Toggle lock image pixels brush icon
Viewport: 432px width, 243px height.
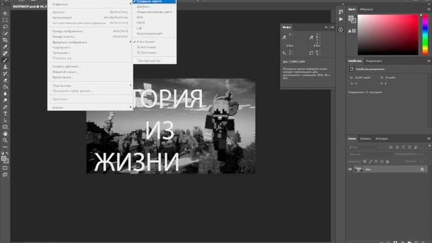coord(371,161)
